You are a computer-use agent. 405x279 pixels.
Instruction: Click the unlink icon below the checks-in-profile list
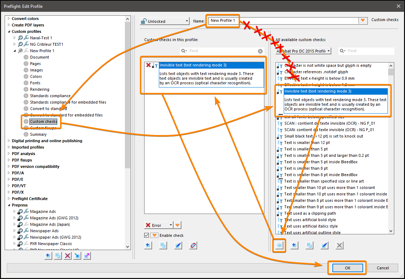tap(193, 245)
